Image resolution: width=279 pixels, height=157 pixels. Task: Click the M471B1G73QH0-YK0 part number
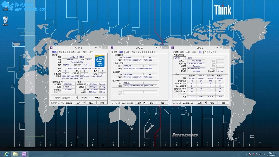point(196,69)
